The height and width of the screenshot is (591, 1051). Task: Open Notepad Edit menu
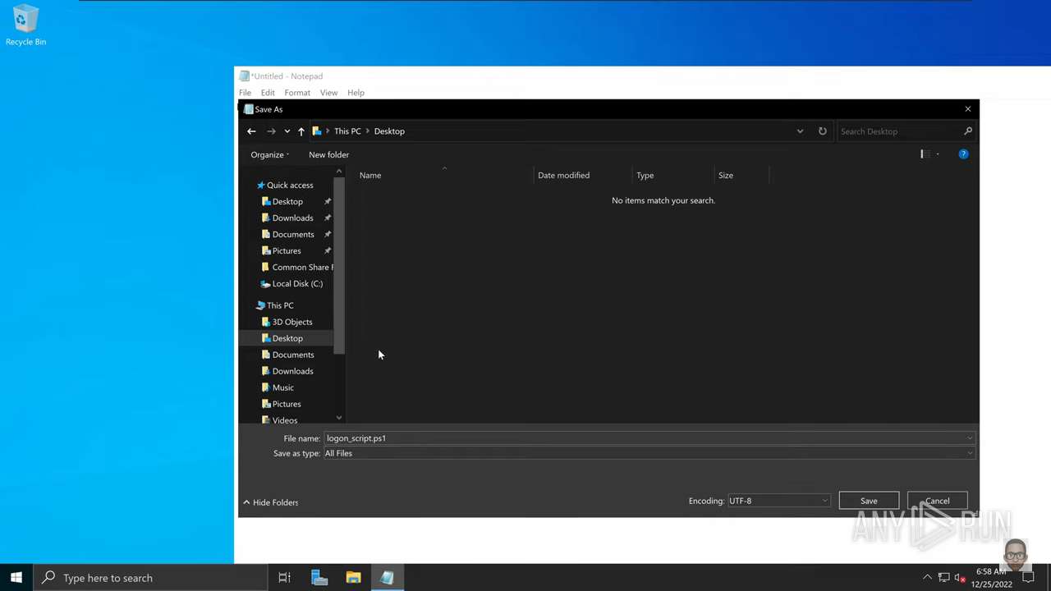tap(268, 93)
